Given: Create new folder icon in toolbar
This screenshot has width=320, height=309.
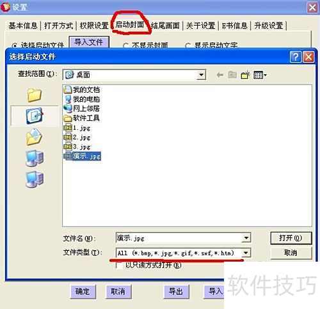Looking at the screenshot, I should 245,75.
